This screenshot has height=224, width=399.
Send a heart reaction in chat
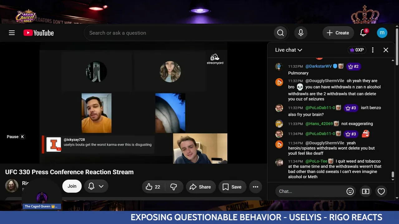[x=381, y=191]
